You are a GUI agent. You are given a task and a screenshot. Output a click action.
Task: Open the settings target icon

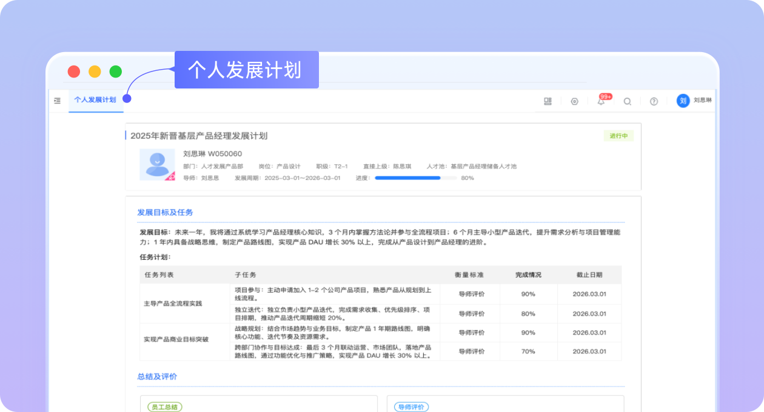[574, 101]
